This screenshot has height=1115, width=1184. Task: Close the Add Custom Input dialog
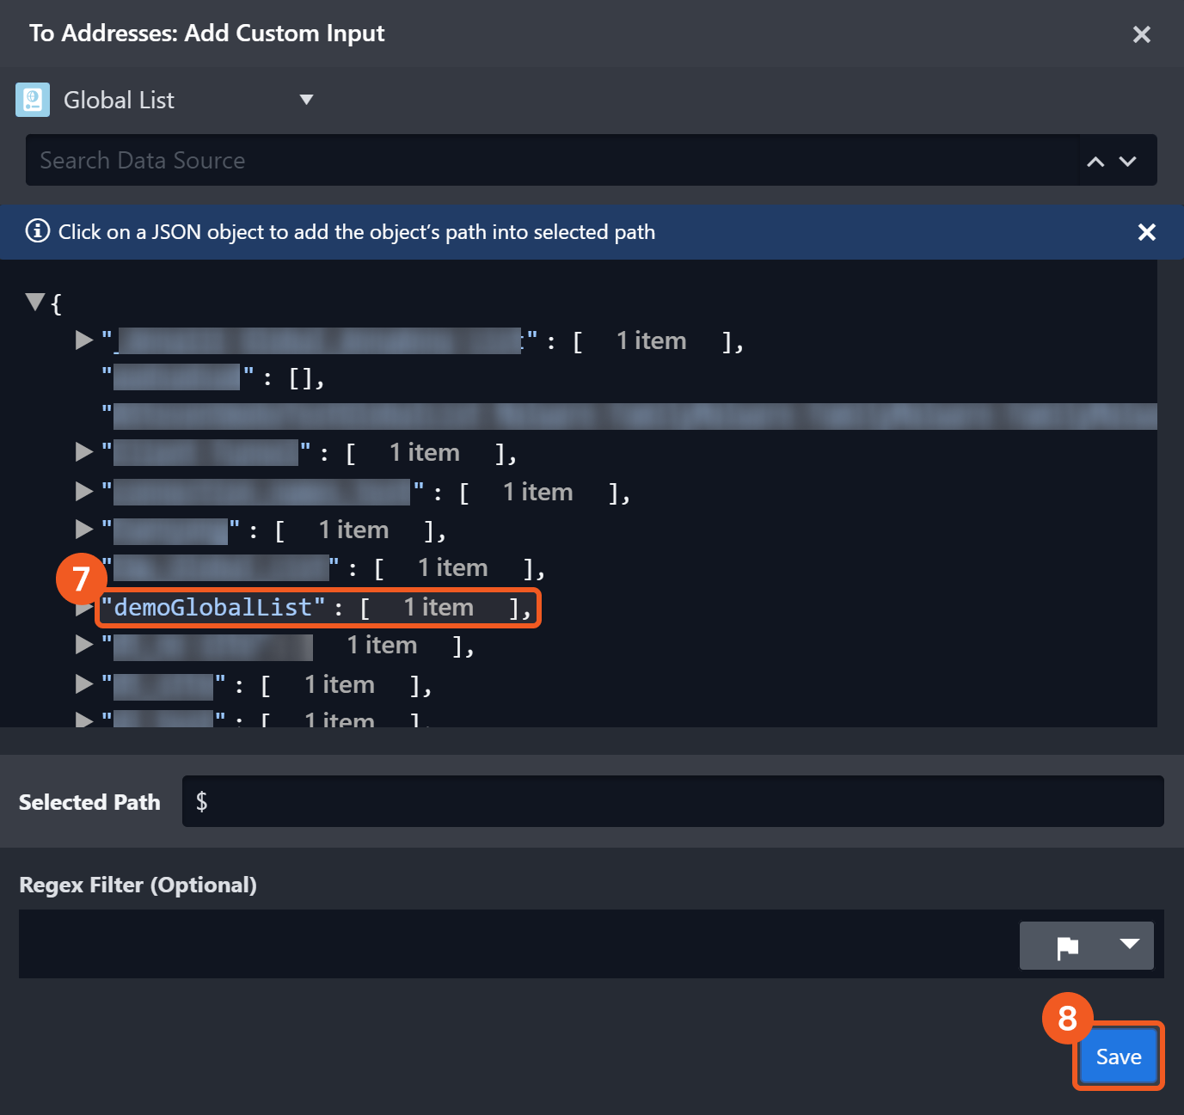(x=1141, y=34)
